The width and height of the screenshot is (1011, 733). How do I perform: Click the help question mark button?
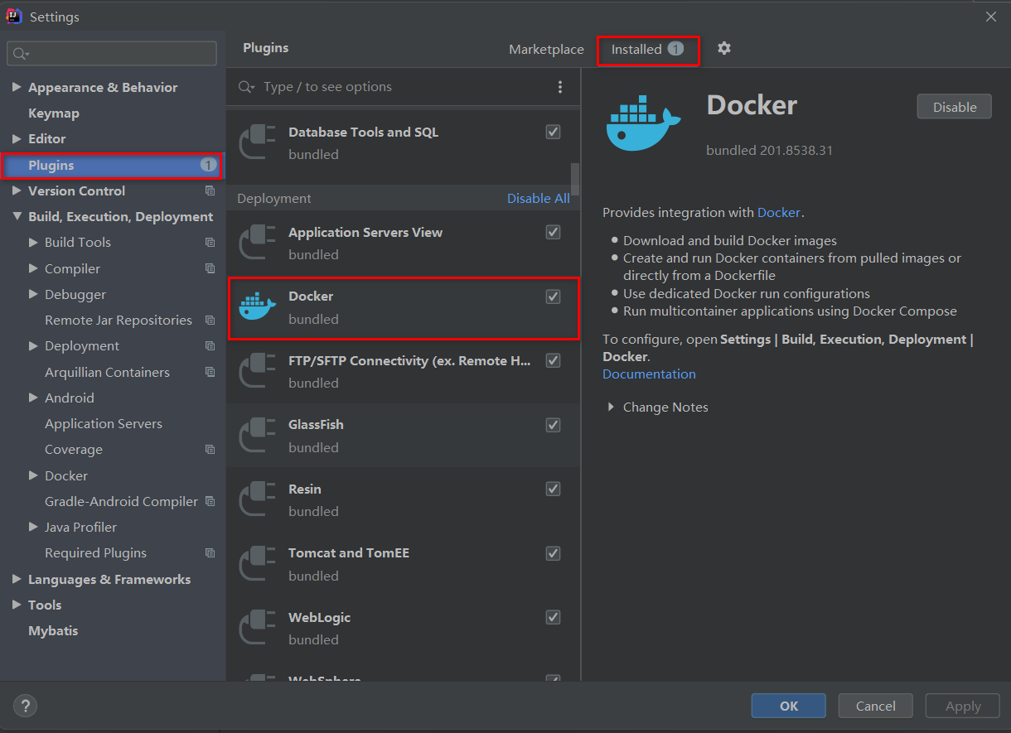pyautogui.click(x=26, y=706)
